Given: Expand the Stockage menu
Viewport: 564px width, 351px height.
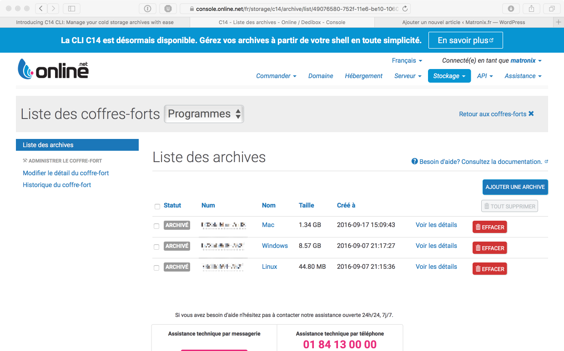Looking at the screenshot, I should pos(449,76).
